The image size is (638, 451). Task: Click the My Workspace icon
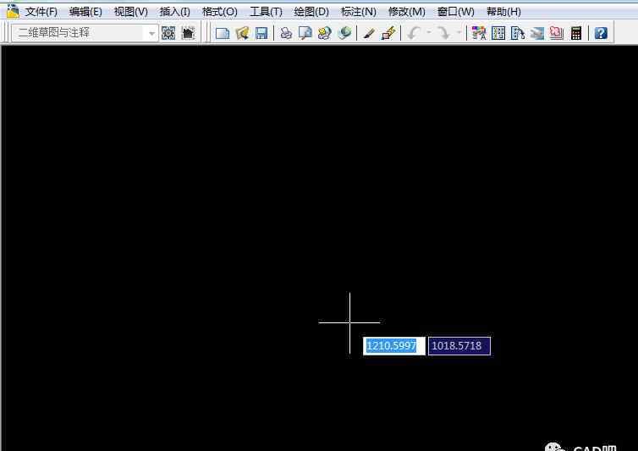[188, 33]
